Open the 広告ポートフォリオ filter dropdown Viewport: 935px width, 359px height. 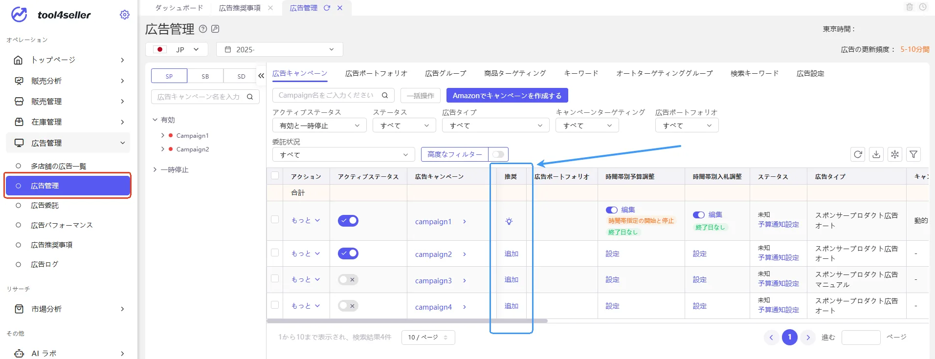pos(687,126)
